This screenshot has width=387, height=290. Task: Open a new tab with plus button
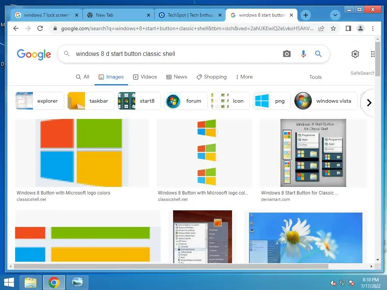(x=305, y=15)
